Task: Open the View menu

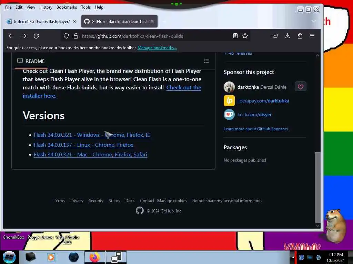Action: (x=31, y=7)
